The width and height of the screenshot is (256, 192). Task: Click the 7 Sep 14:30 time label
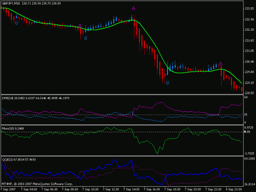(x=131, y=190)
